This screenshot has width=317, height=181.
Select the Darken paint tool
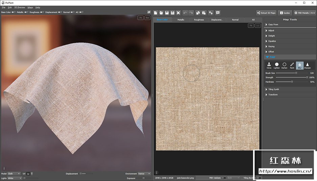tap(284, 65)
